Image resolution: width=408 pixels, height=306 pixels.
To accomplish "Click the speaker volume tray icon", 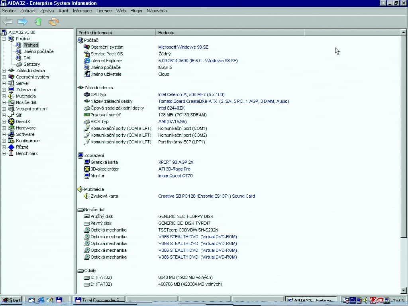I will pyautogui.click(x=365, y=300).
